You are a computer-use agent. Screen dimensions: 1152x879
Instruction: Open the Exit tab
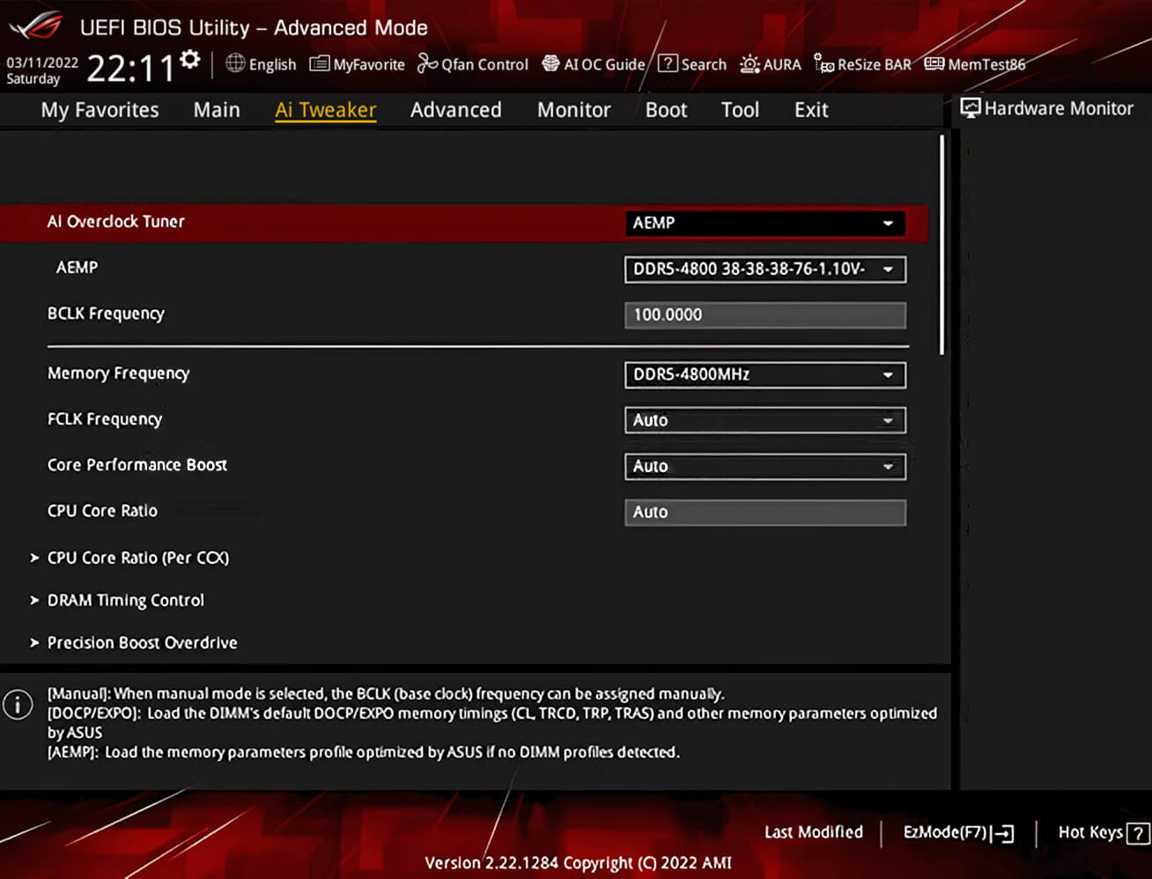(811, 110)
